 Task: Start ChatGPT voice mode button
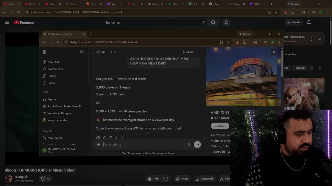197,145
